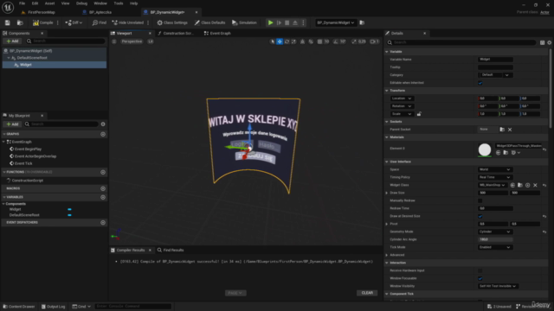Open viewport hamburger options menu
554x311 pixels.
point(114,41)
